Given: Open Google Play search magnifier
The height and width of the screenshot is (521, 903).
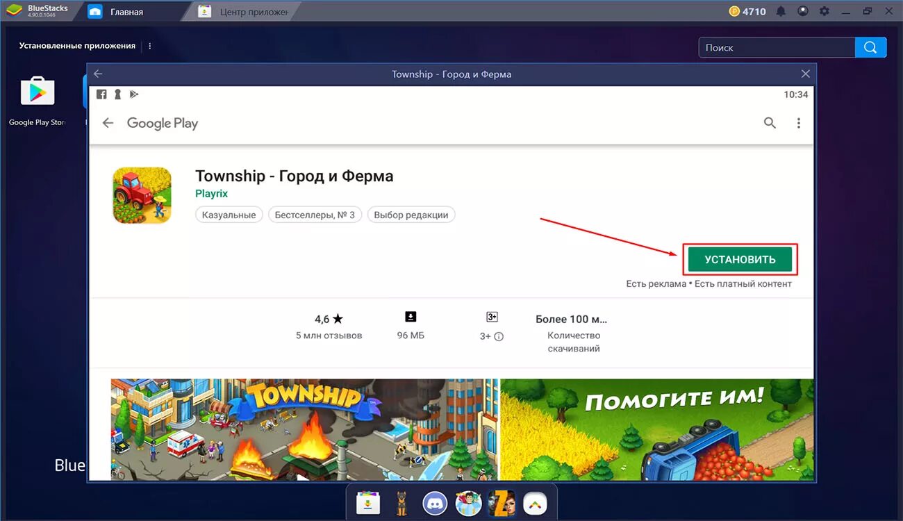Looking at the screenshot, I should (x=770, y=123).
